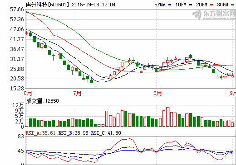Viewport: 236px width, 165px height.
Task: Select the 5PMA legend label
Action: (x=160, y=5)
